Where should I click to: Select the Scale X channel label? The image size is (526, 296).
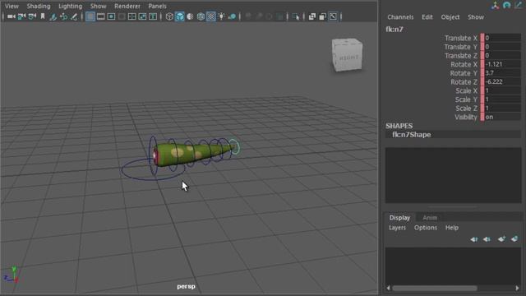click(466, 90)
